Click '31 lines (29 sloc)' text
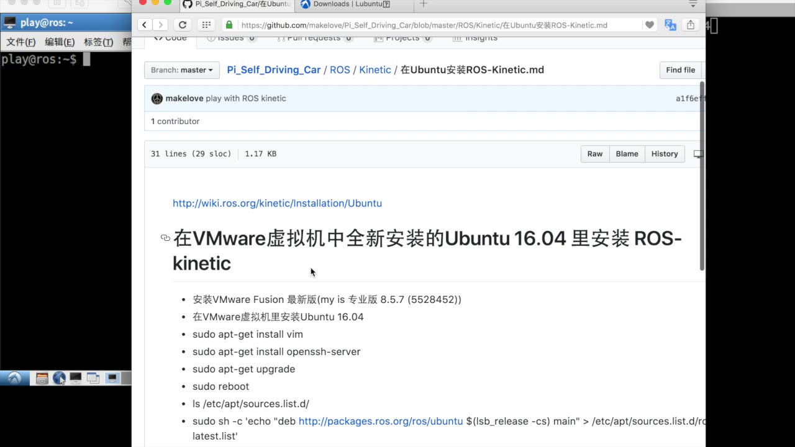 click(191, 153)
